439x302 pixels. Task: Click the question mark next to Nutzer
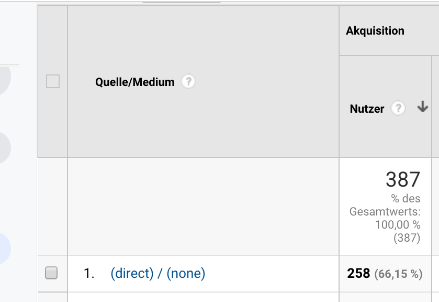(398, 109)
